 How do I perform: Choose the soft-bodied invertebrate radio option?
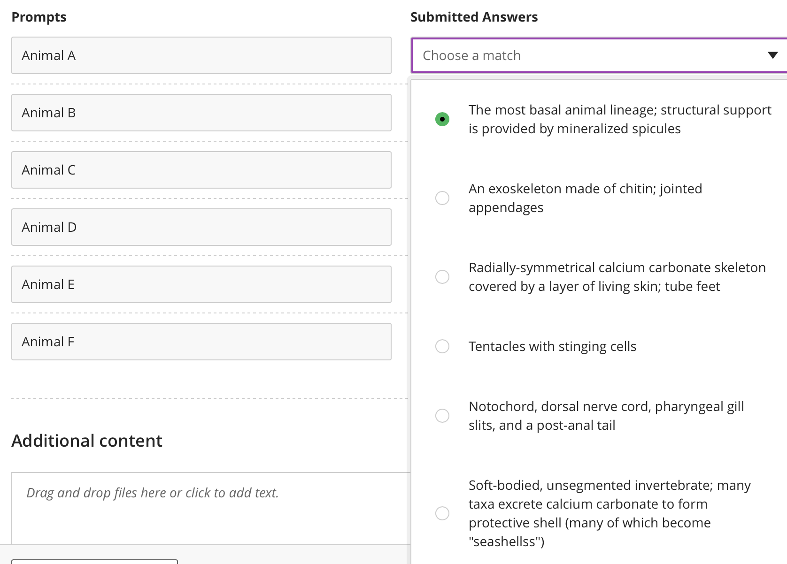coord(442,513)
